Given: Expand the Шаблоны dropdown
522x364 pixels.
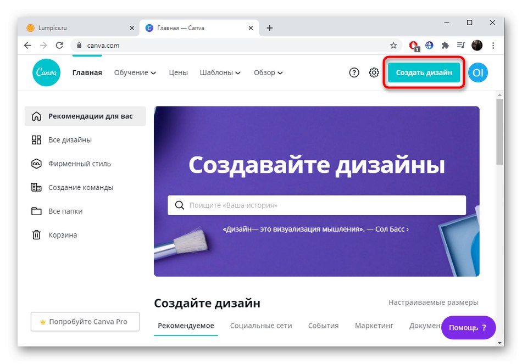Looking at the screenshot, I should click(x=220, y=72).
